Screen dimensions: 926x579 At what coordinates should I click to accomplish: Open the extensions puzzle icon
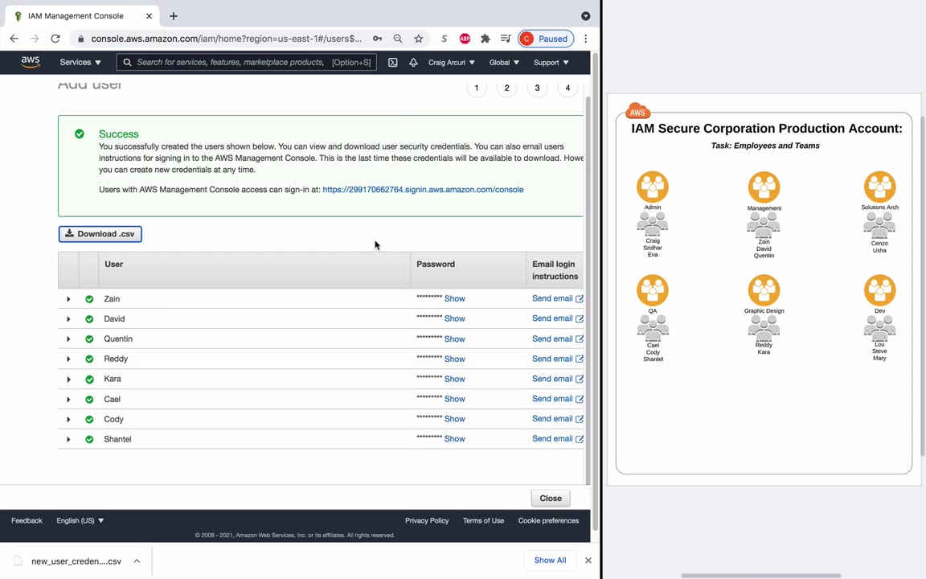tap(486, 39)
